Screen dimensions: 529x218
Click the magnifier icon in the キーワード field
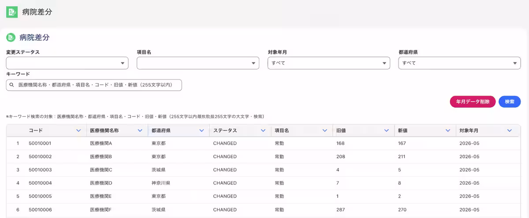point(12,85)
